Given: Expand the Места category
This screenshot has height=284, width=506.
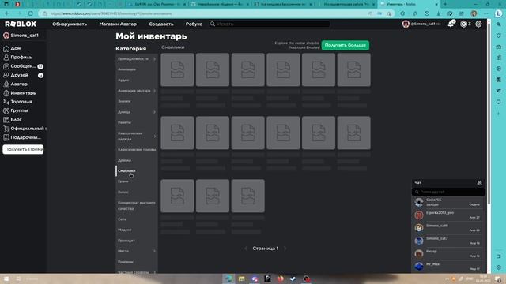Looking at the screenshot, I should [136, 251].
